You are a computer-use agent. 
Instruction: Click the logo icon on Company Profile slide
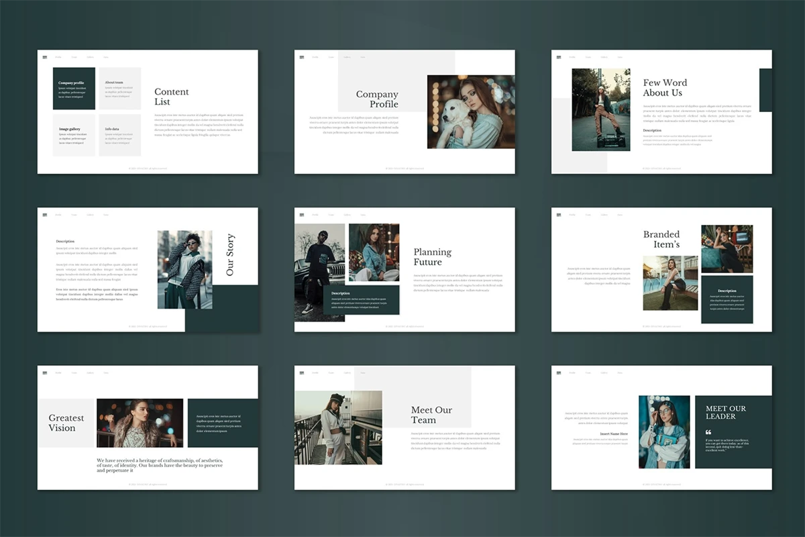click(302, 57)
